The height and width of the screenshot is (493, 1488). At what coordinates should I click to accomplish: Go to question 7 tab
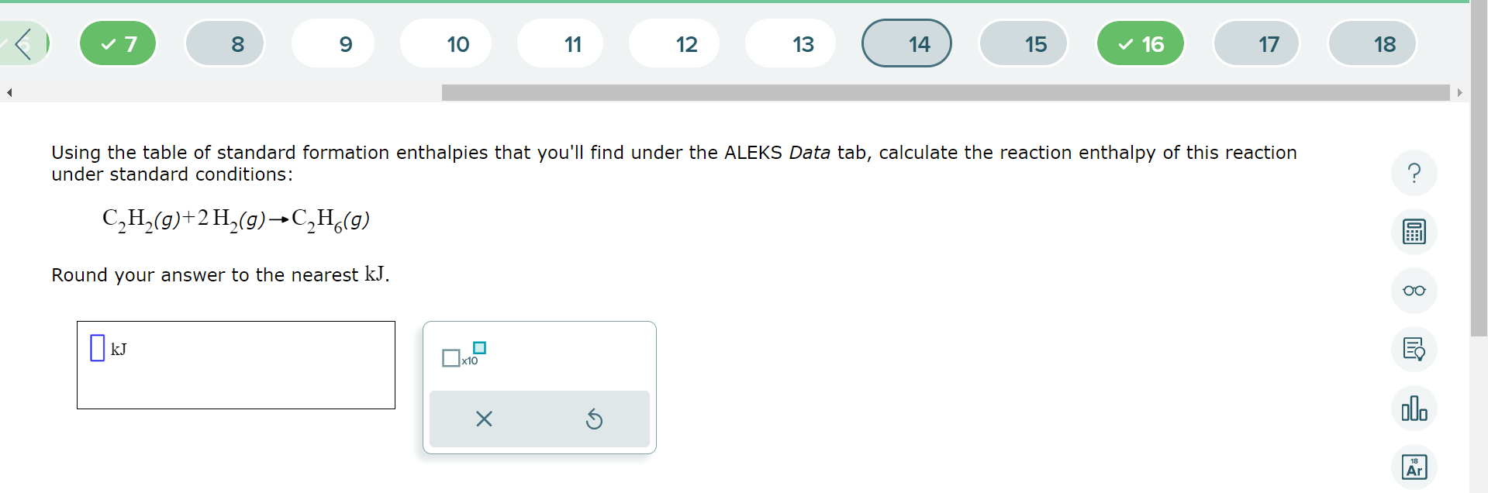(x=118, y=44)
